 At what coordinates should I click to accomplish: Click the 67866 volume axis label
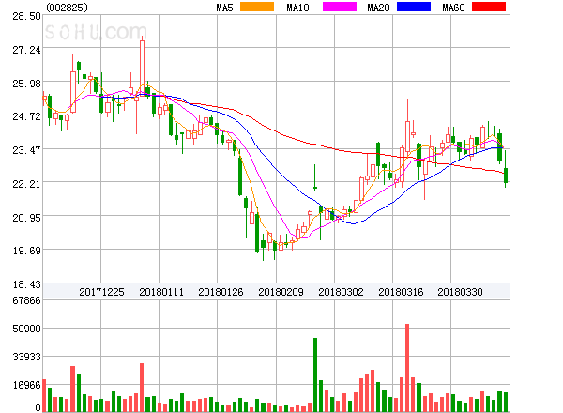26,300
